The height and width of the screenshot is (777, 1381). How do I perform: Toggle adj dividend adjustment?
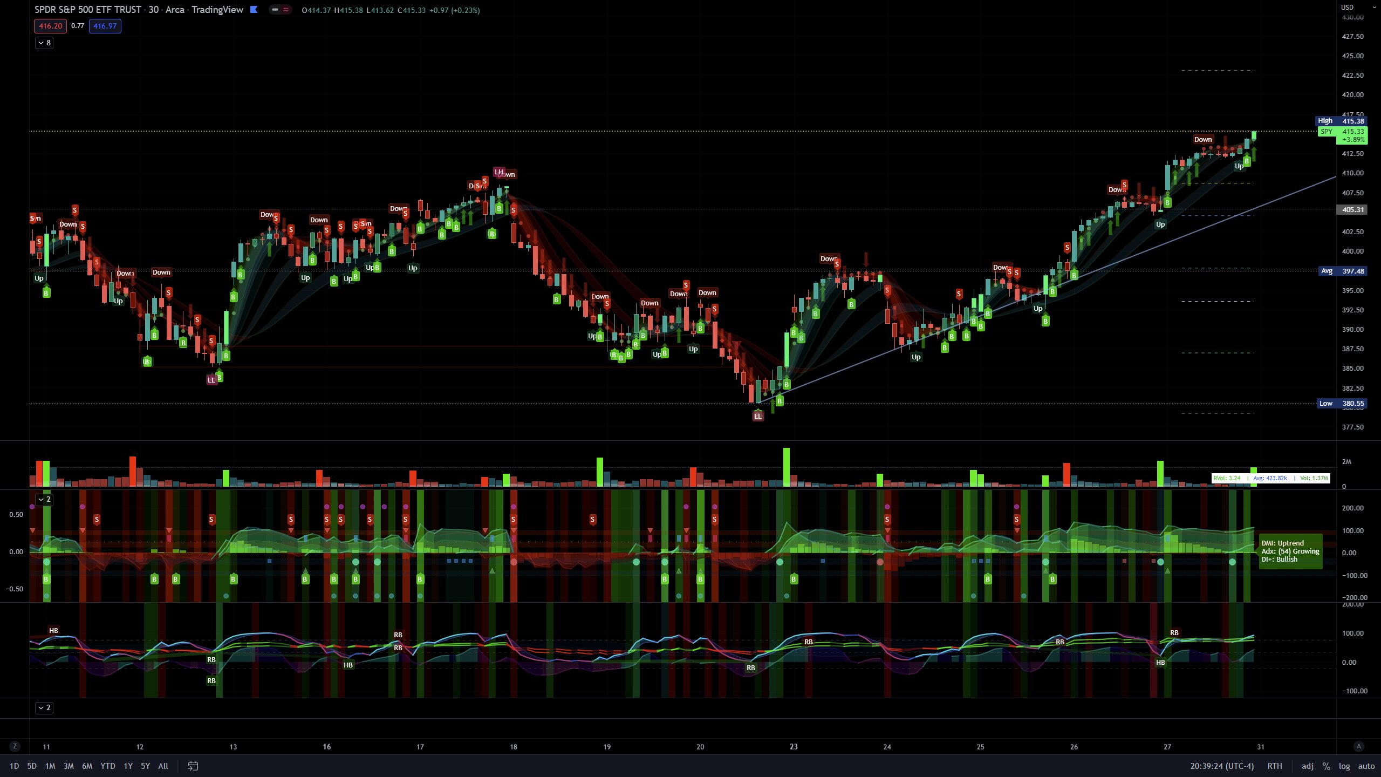pyautogui.click(x=1308, y=766)
